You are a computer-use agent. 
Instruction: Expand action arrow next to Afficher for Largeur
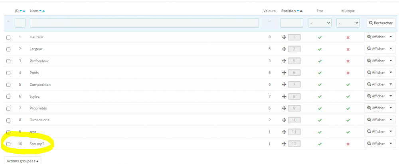[x=391, y=49]
